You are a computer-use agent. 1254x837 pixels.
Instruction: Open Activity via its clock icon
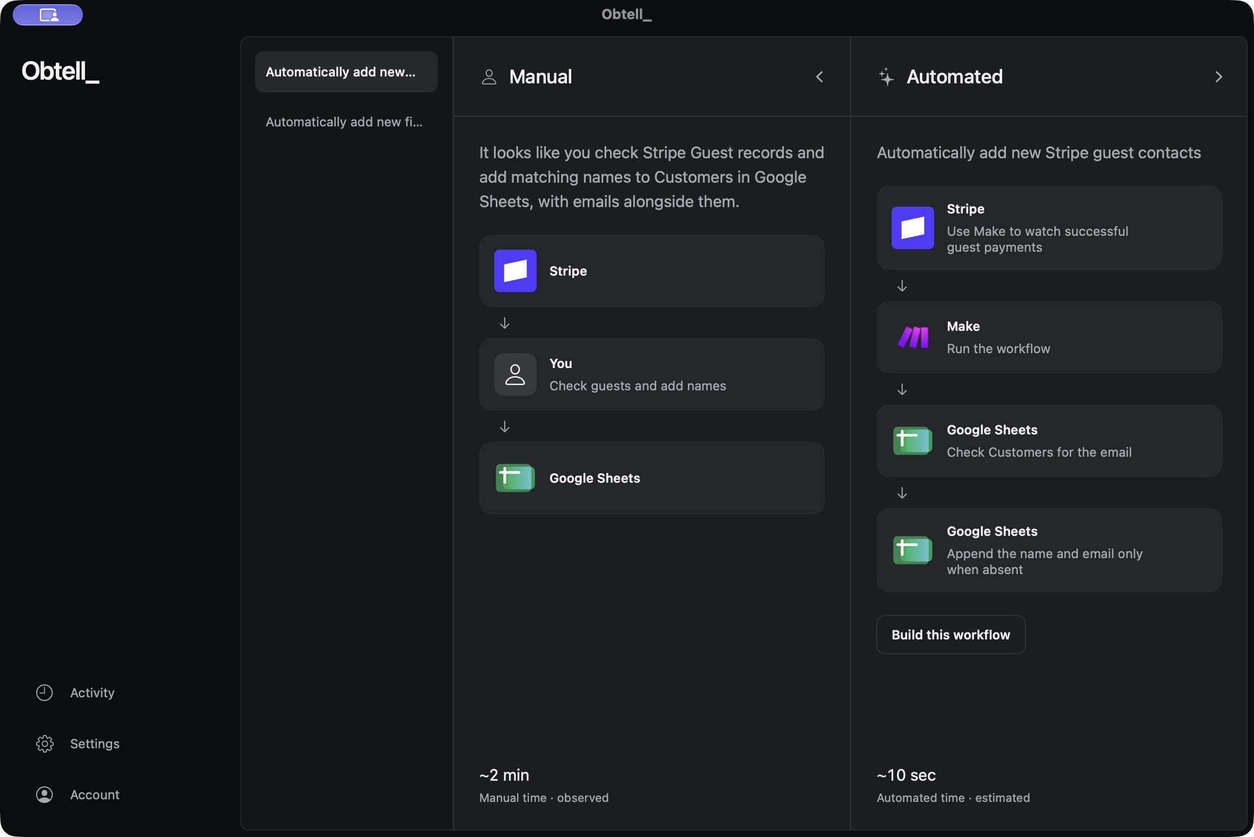click(44, 693)
